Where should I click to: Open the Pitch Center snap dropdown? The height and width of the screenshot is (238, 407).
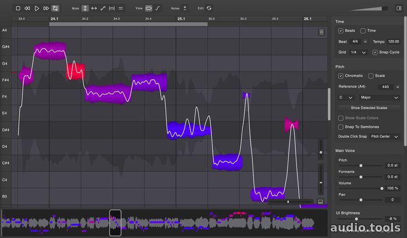(385, 136)
